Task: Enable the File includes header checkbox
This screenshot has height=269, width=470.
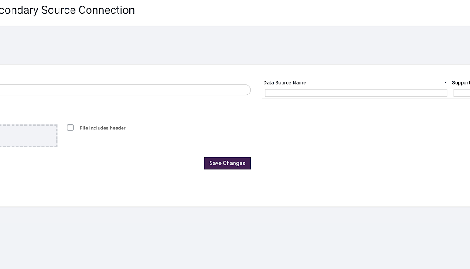Action: click(70, 128)
